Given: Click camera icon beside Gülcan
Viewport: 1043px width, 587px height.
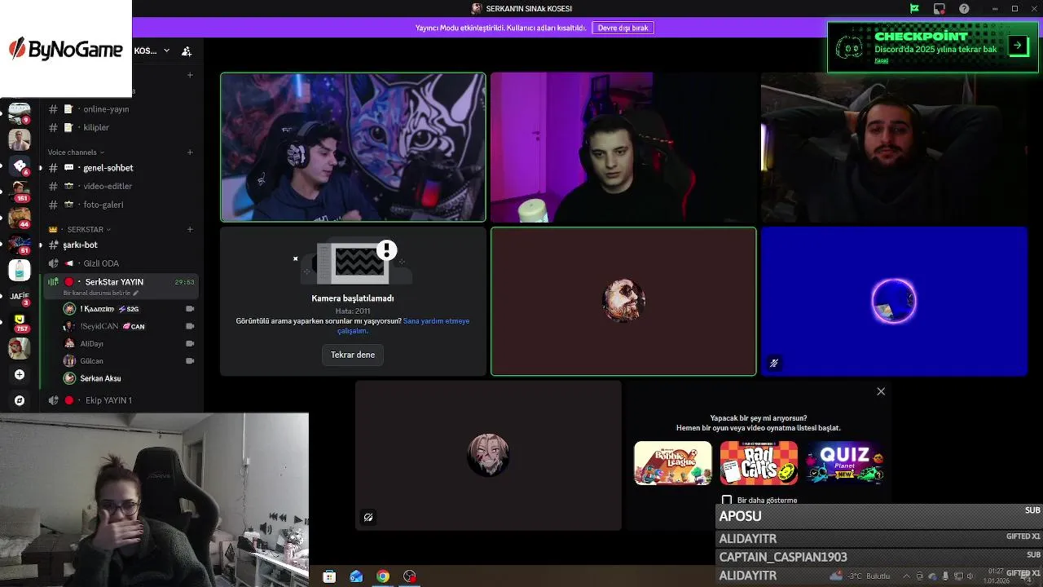Looking at the screenshot, I should (190, 361).
